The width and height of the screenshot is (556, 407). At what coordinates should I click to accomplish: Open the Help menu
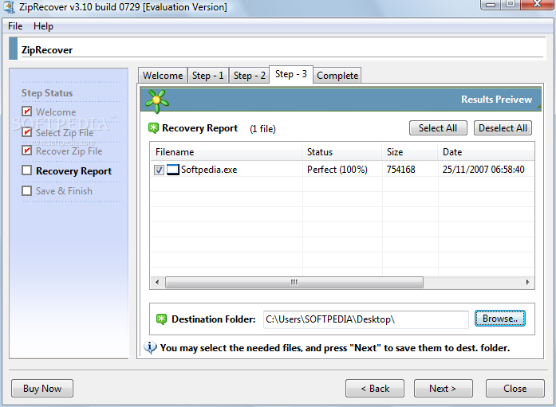[x=43, y=26]
